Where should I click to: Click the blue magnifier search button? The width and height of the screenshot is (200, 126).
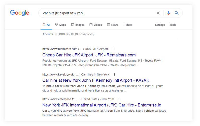pyautogui.click(x=177, y=13)
